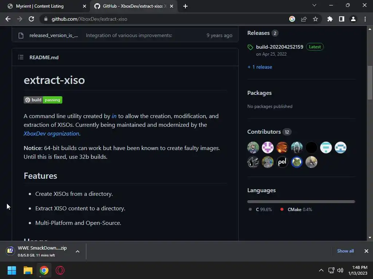The height and width of the screenshot is (279, 373).
Task: Open README table of contents icon
Action: tap(21, 57)
